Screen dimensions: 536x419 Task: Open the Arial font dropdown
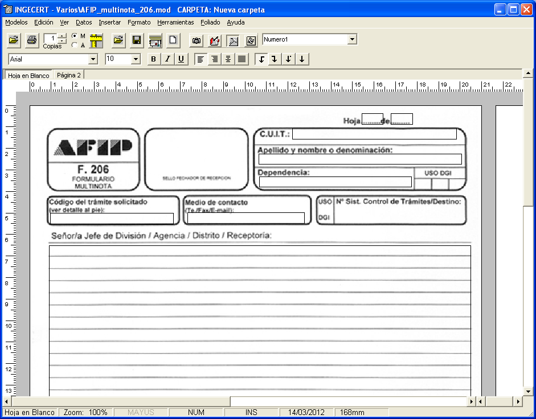tap(93, 59)
